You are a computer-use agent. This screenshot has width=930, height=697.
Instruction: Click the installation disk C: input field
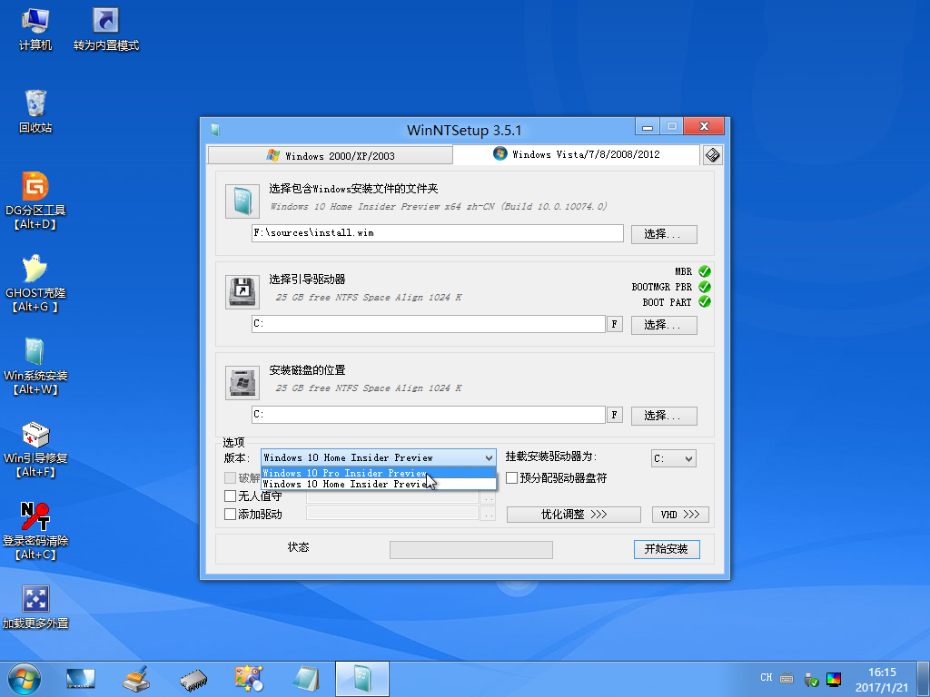pyautogui.click(x=429, y=414)
